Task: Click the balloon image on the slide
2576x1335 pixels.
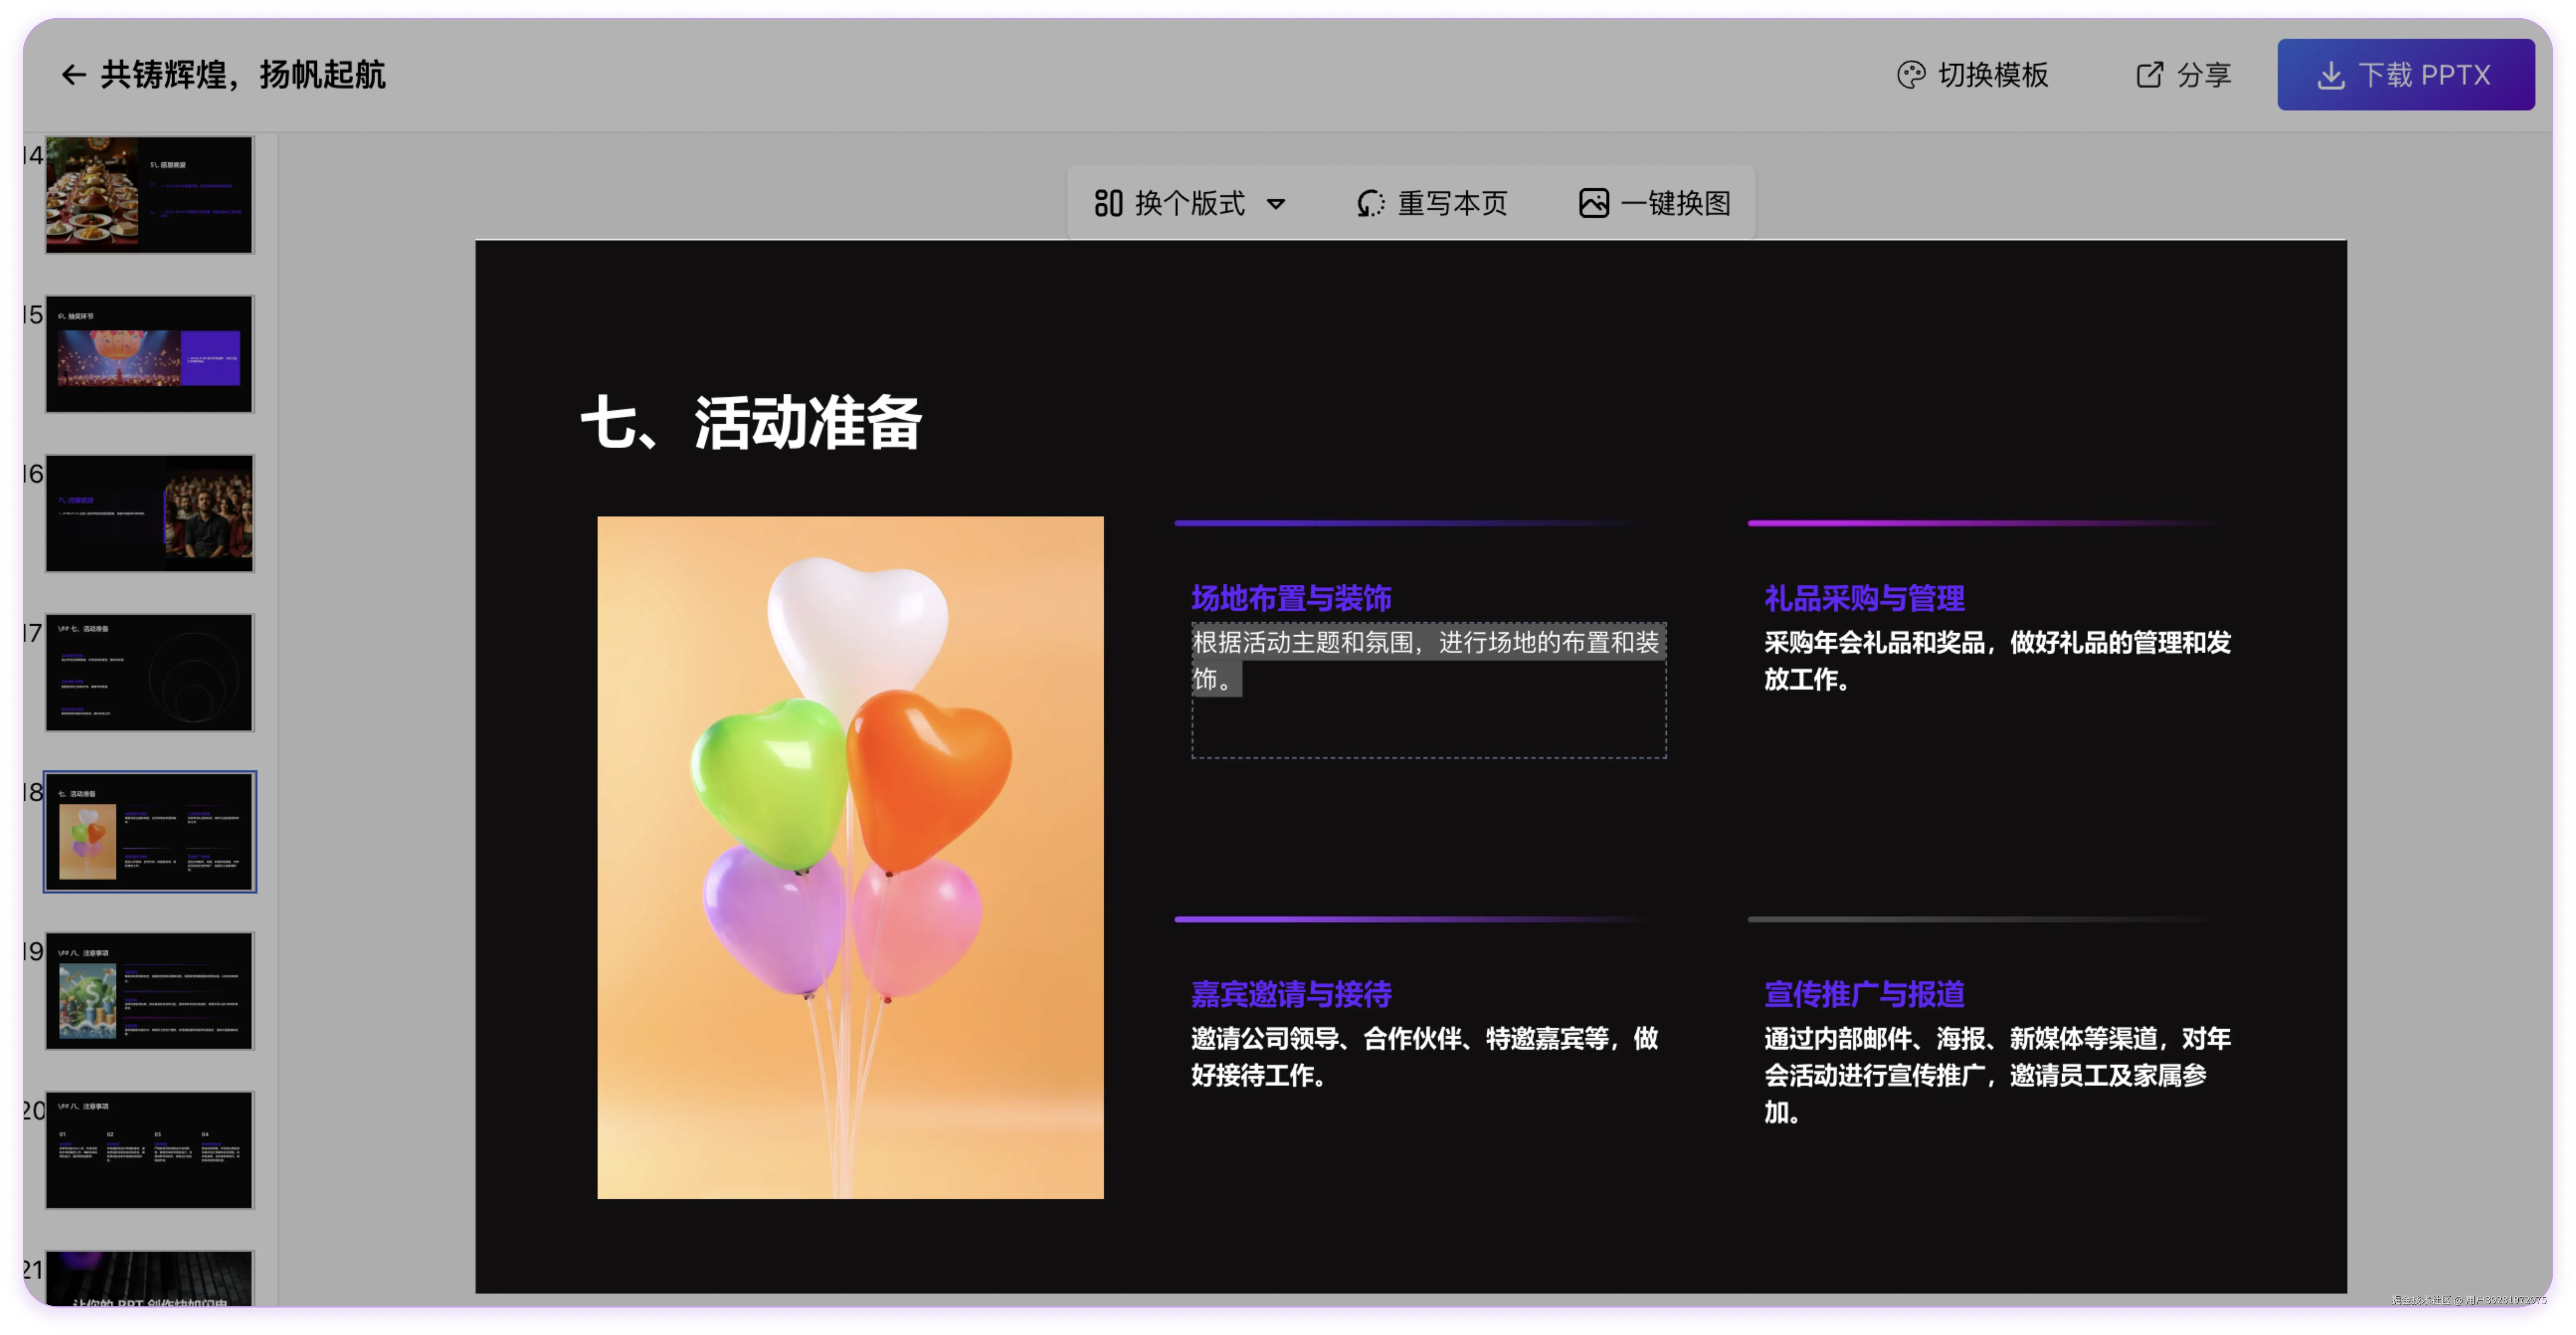Action: tap(850, 857)
